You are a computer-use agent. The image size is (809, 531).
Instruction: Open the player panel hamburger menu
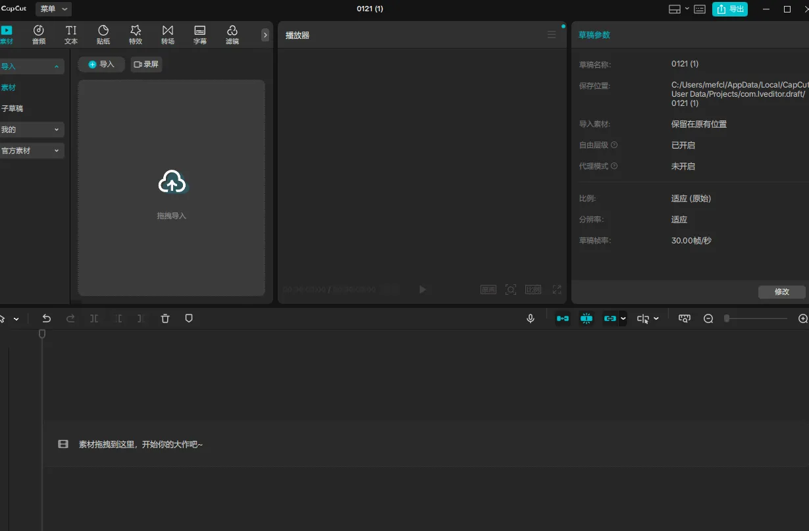[x=552, y=35]
